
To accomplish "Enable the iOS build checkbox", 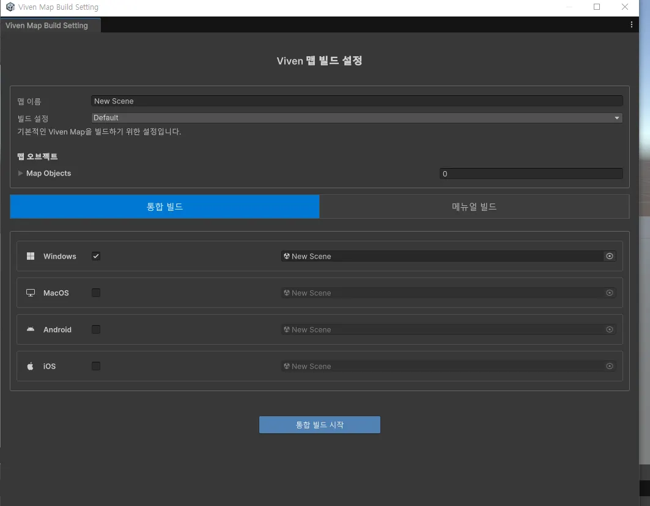I will pyautogui.click(x=96, y=366).
